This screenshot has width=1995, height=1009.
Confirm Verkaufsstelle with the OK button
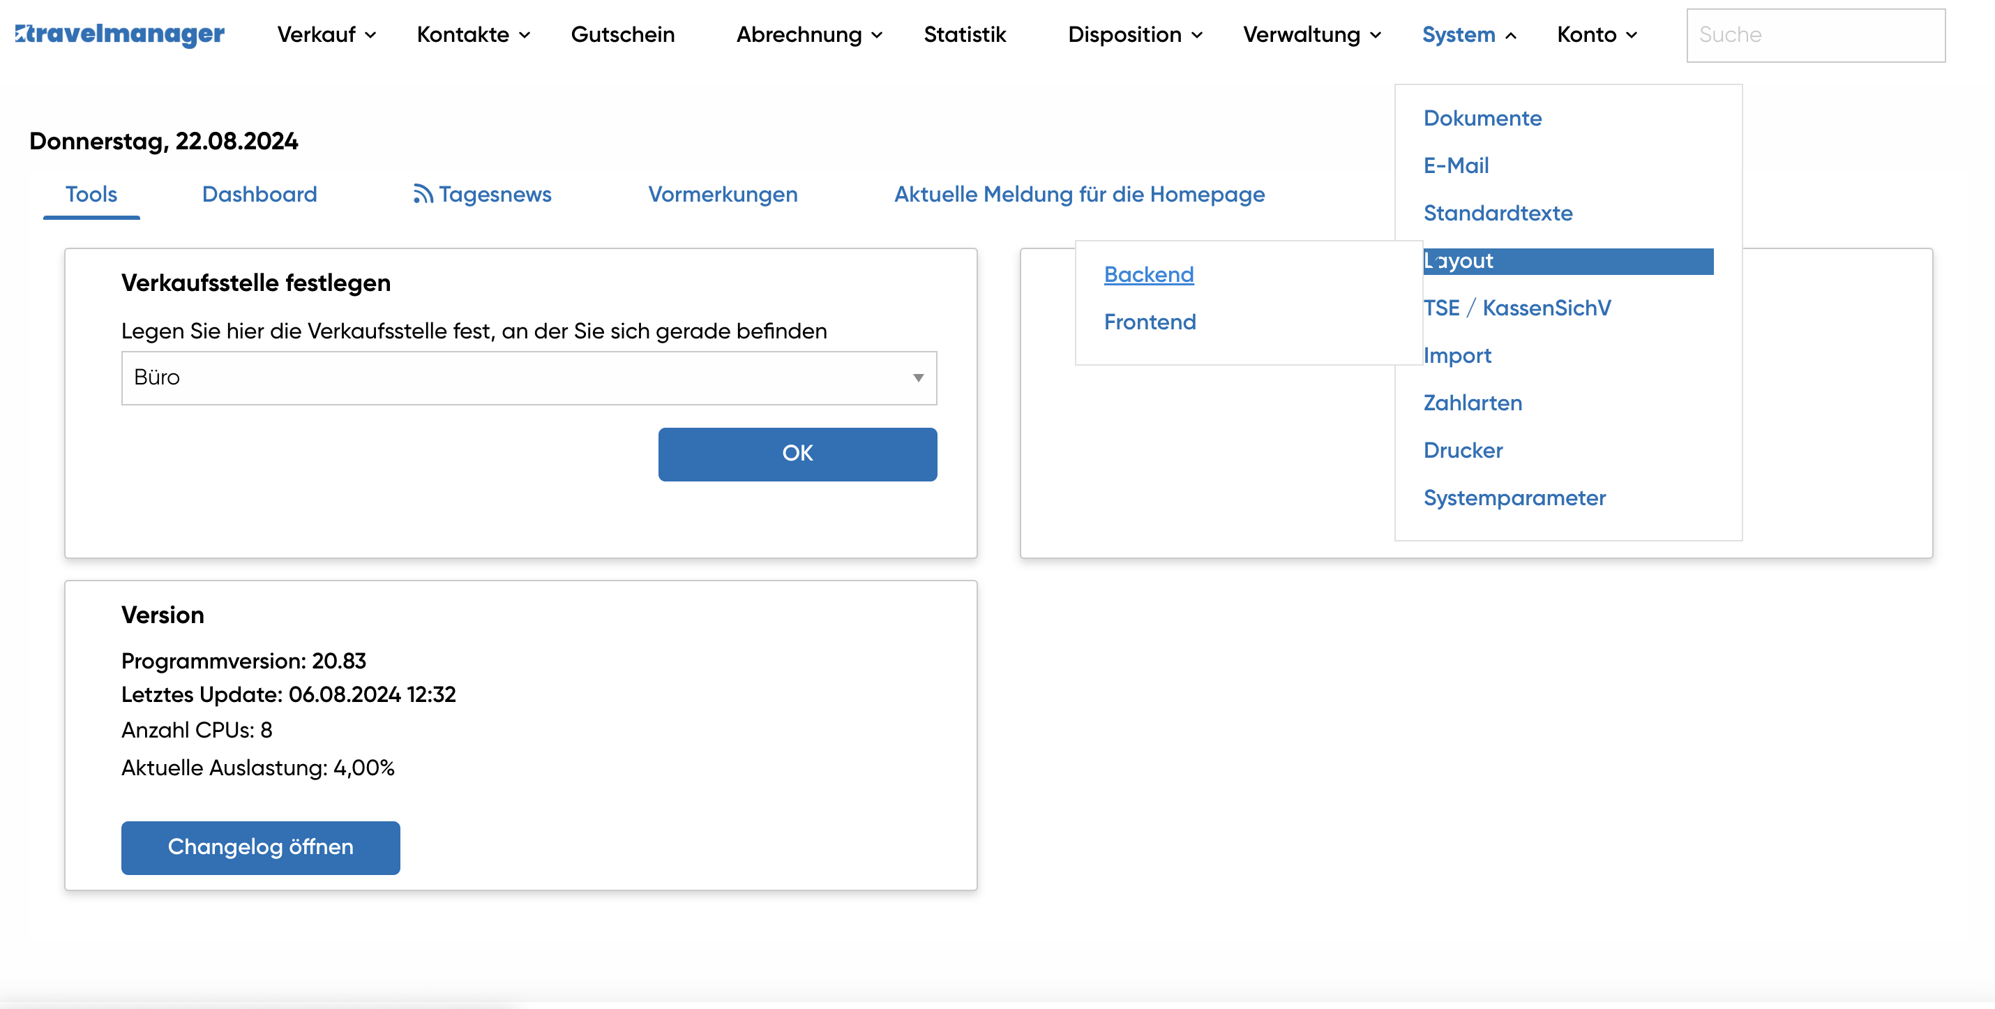pos(798,454)
